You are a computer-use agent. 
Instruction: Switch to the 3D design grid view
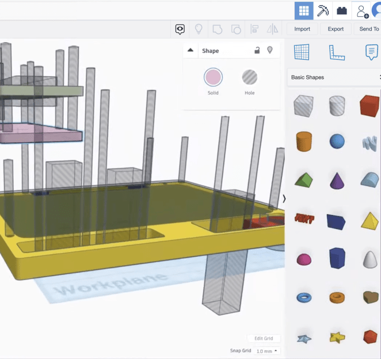click(304, 10)
